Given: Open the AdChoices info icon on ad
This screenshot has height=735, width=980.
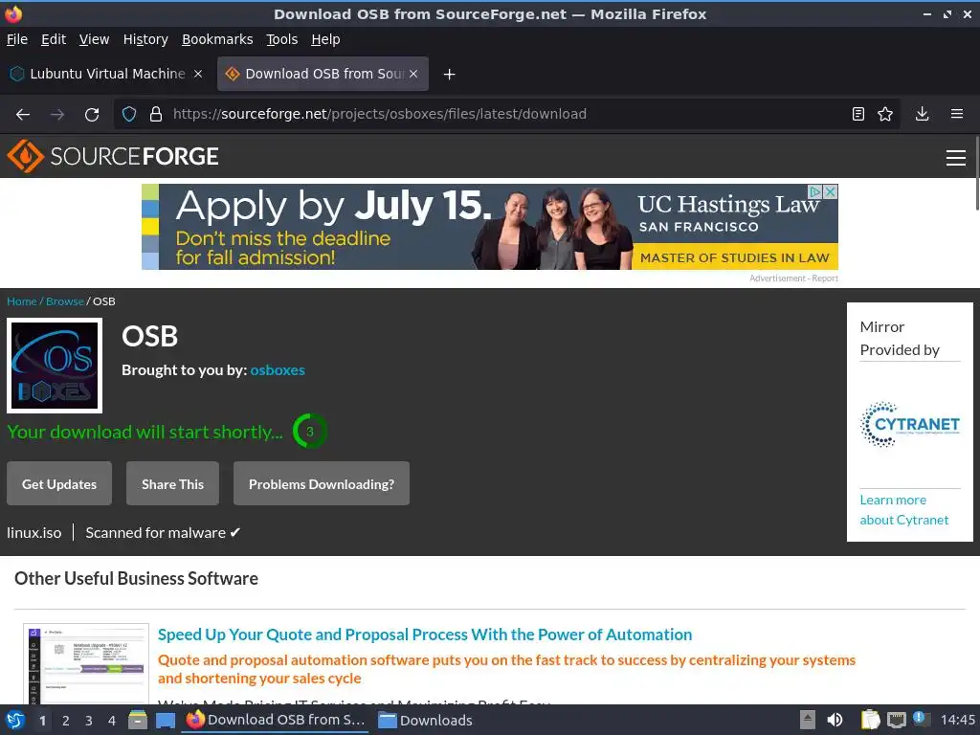Looking at the screenshot, I should point(815,191).
